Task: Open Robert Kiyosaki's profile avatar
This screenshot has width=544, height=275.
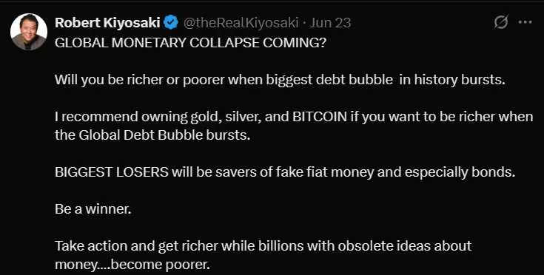Action: (29, 32)
